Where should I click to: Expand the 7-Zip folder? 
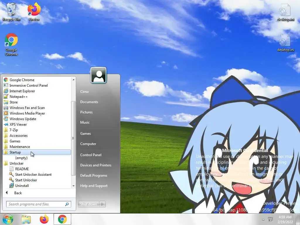point(37,130)
